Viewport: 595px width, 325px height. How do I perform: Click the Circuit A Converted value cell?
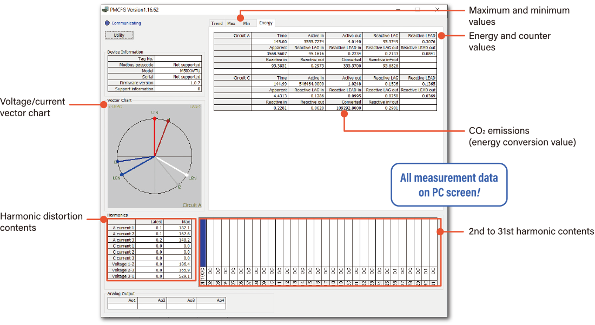[345, 66]
